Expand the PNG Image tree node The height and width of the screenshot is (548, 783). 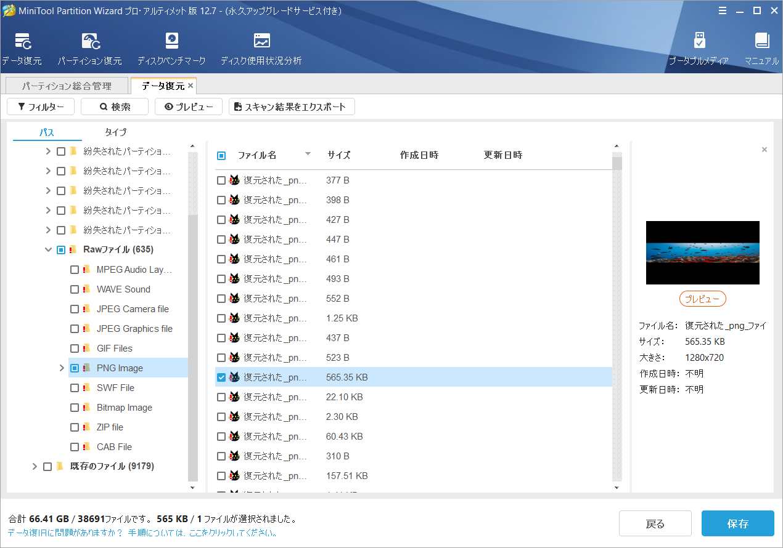pyautogui.click(x=62, y=368)
